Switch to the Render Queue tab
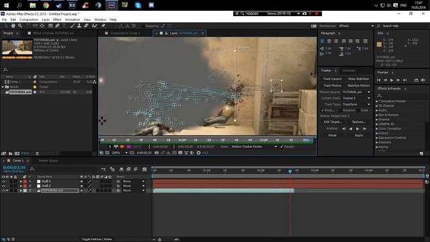This screenshot has height=242, width=430. click(x=48, y=161)
